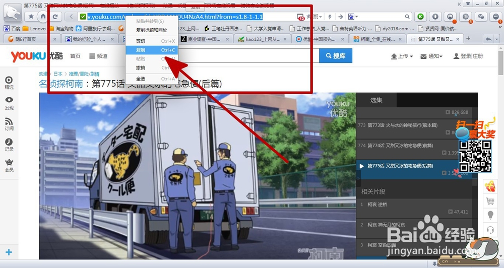Click 登录|注册 login link
Screen dimensions: 504x268
tap(468, 56)
